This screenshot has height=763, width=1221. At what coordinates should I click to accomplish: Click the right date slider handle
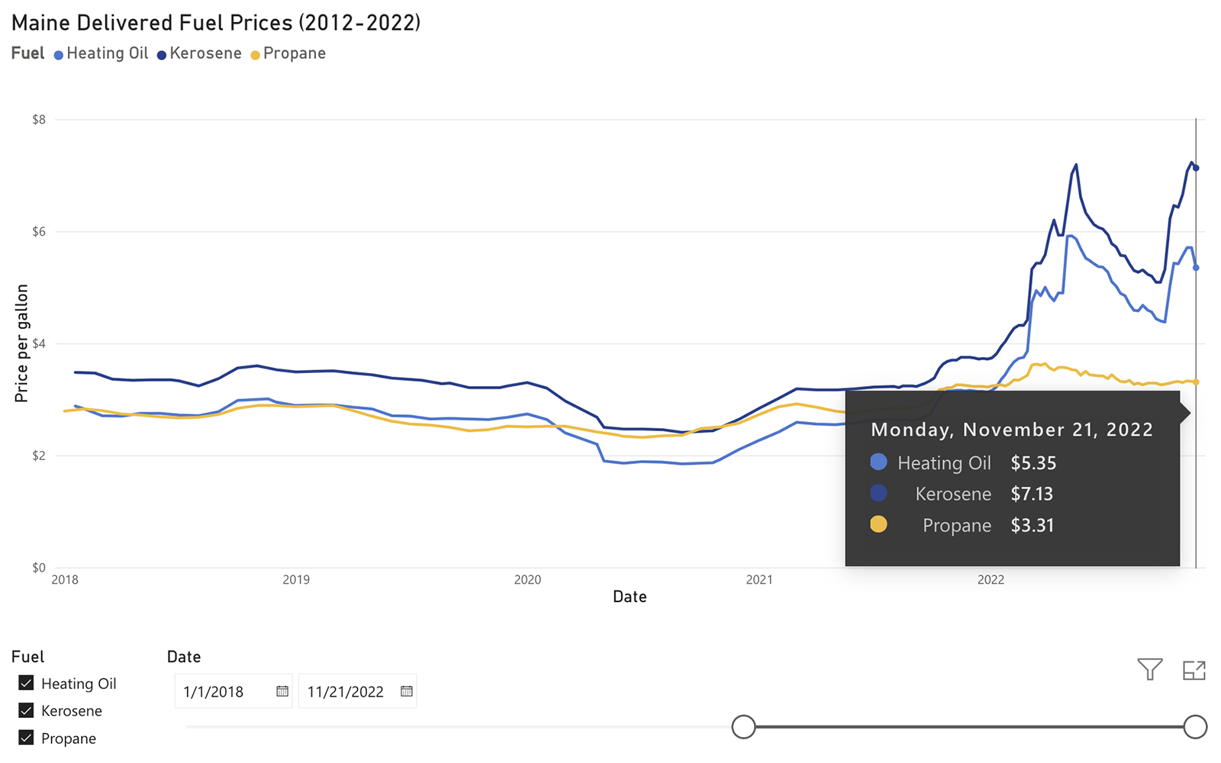(1195, 726)
